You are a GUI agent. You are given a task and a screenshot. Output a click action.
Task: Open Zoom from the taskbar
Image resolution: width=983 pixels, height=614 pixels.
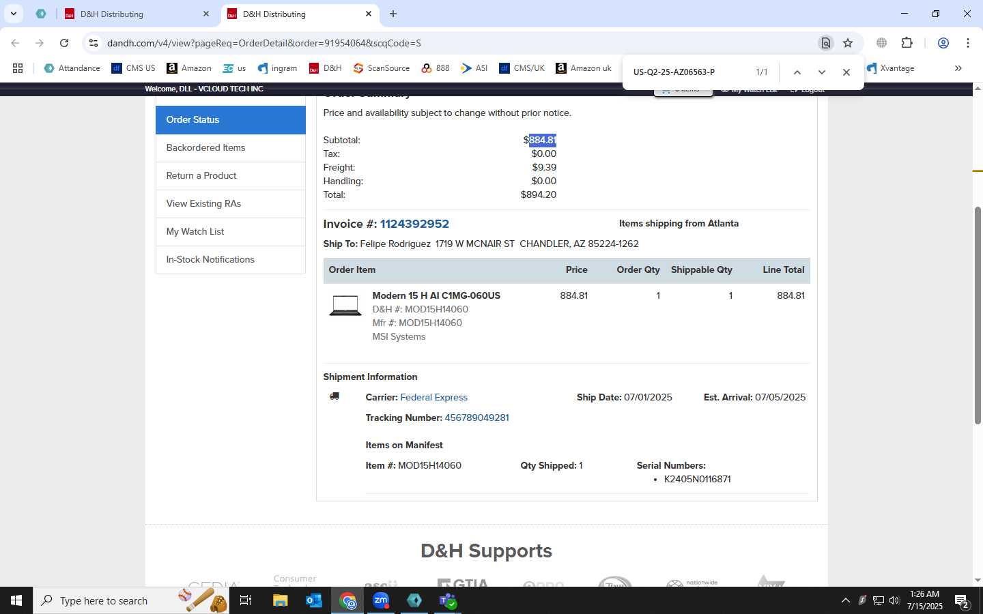coord(381,600)
